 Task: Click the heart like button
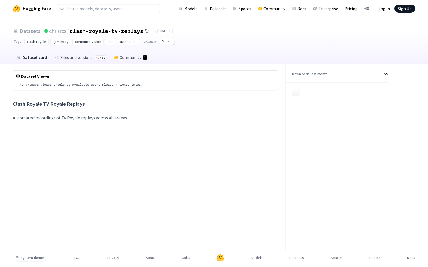pyautogui.click(x=160, y=31)
